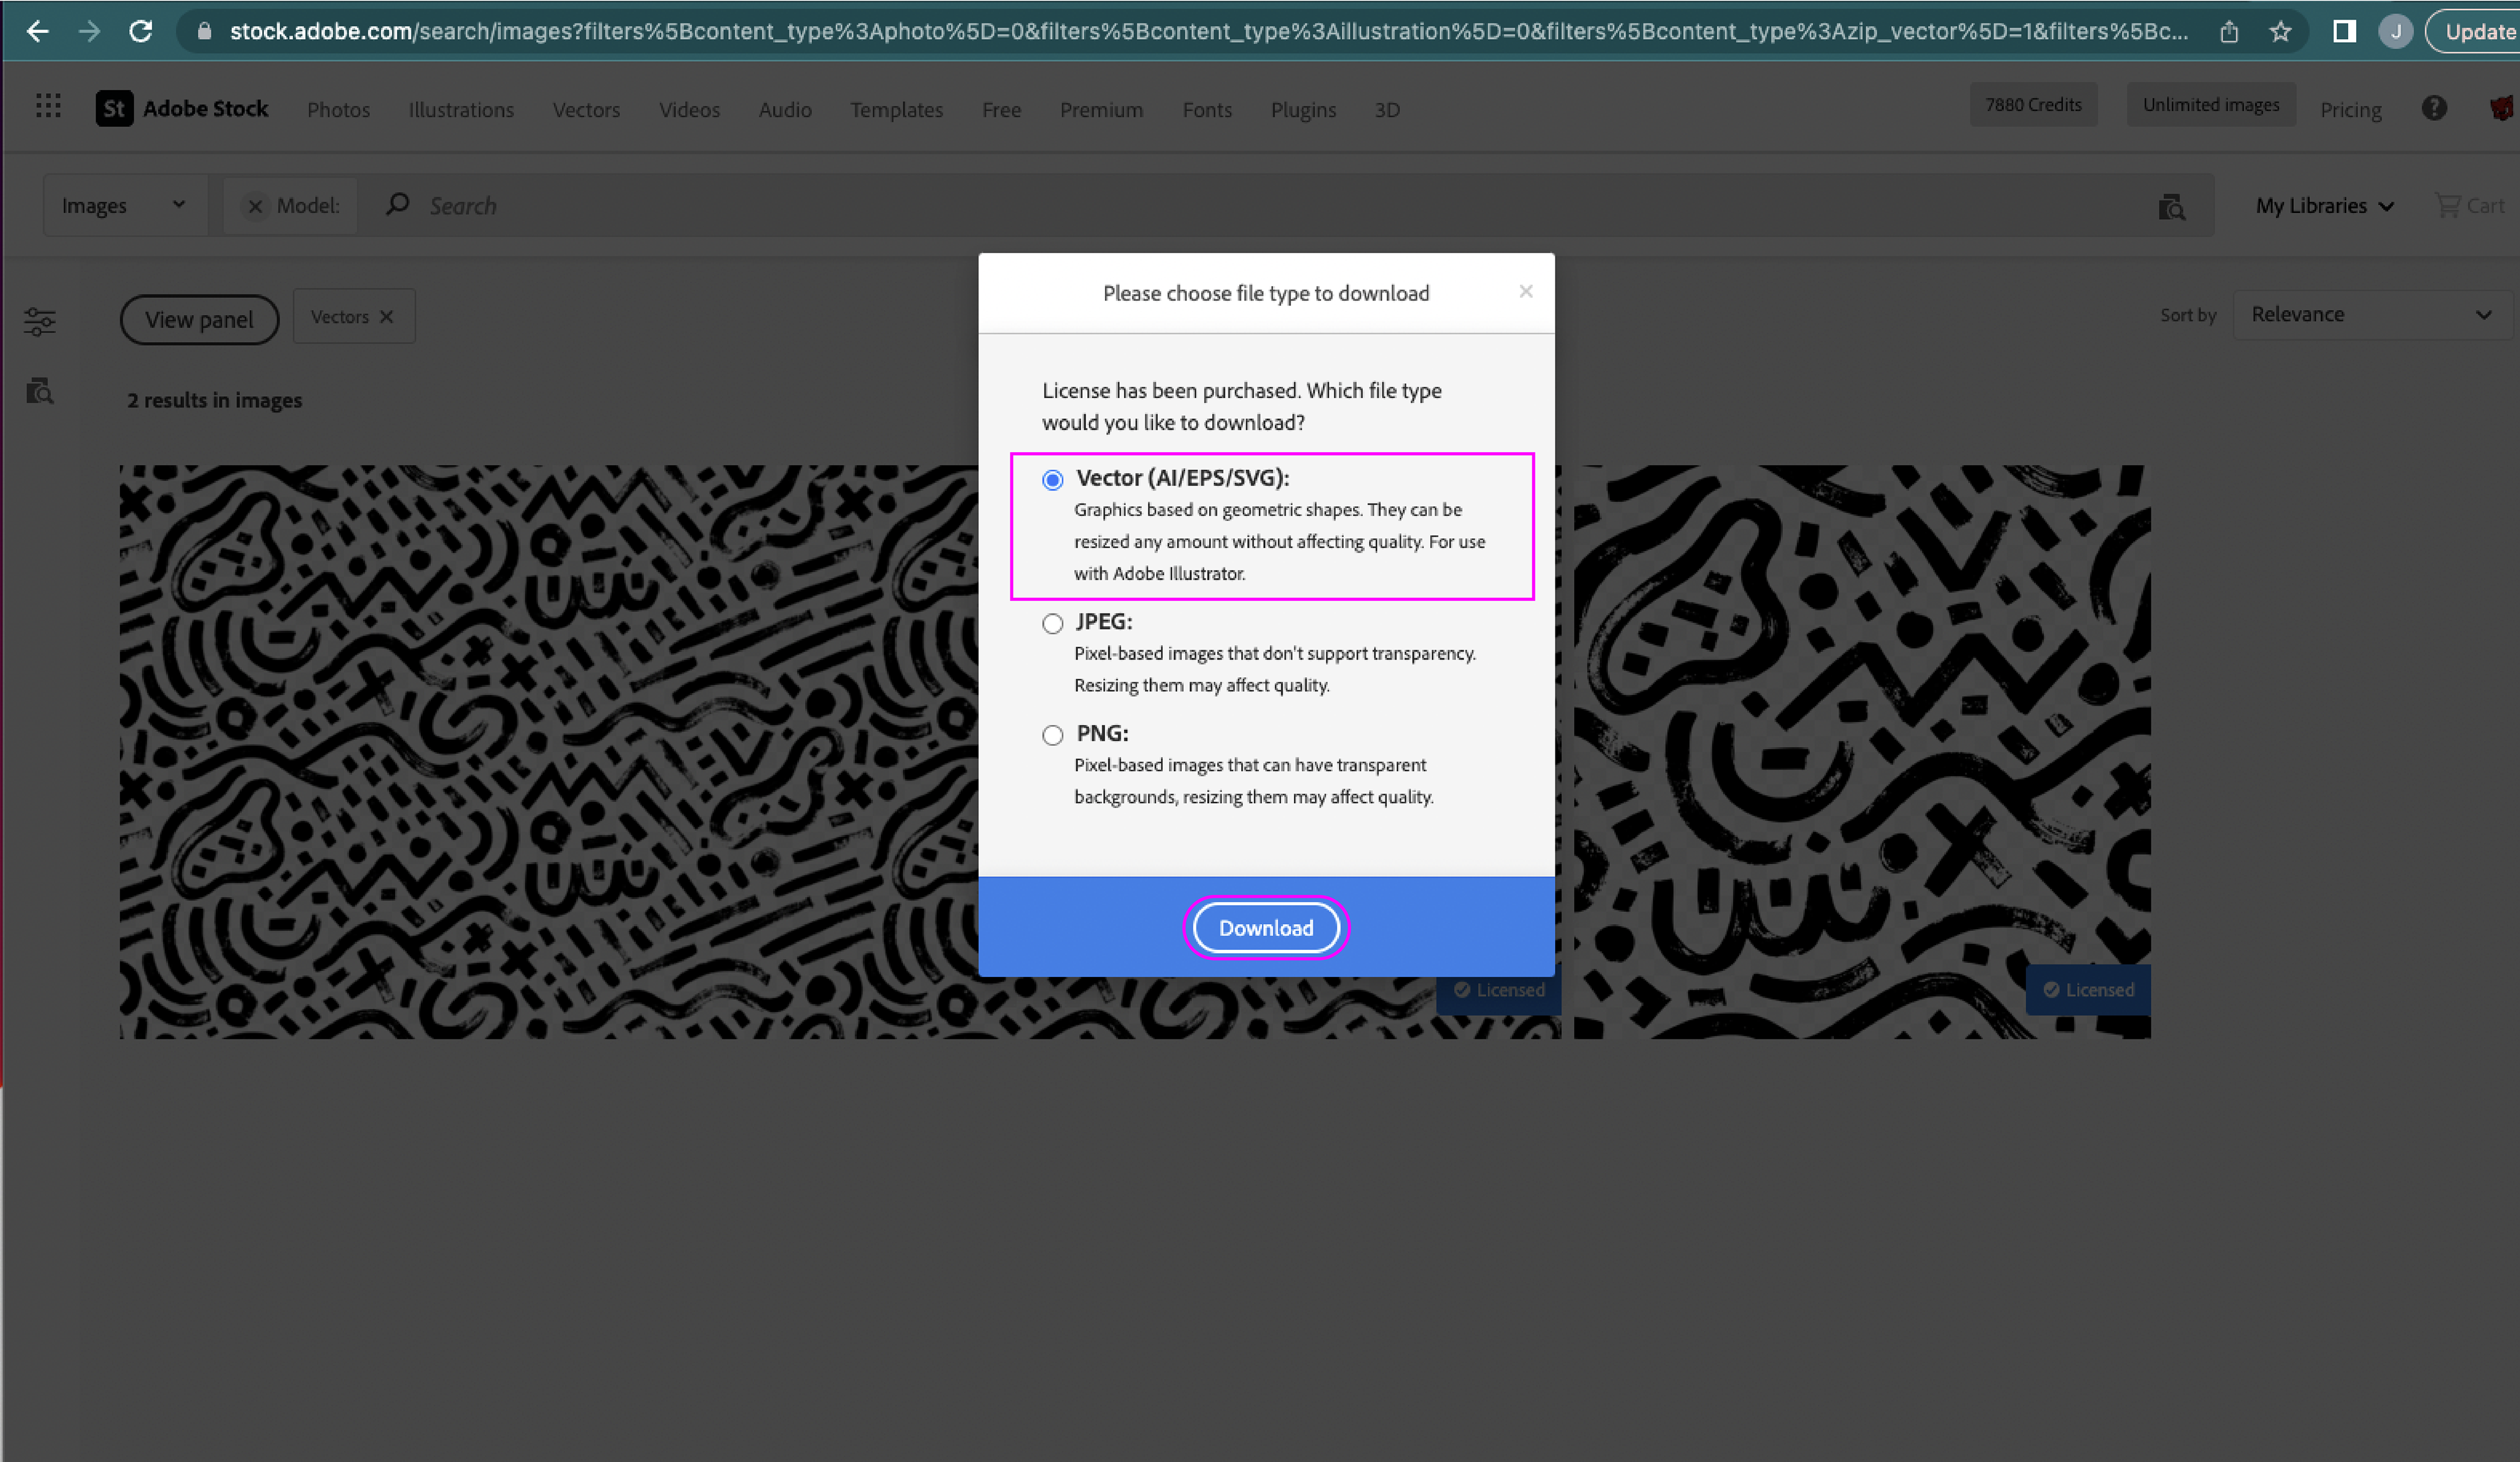Click visual search camera icon in search bar
Screen dimensions: 2520x1462
point(2171,207)
